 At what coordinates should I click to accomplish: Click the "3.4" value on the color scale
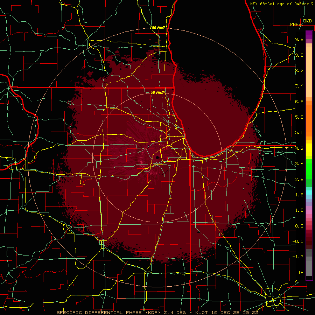point(299,164)
